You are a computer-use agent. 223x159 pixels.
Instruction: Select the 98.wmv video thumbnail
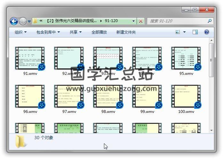pos(108,96)
